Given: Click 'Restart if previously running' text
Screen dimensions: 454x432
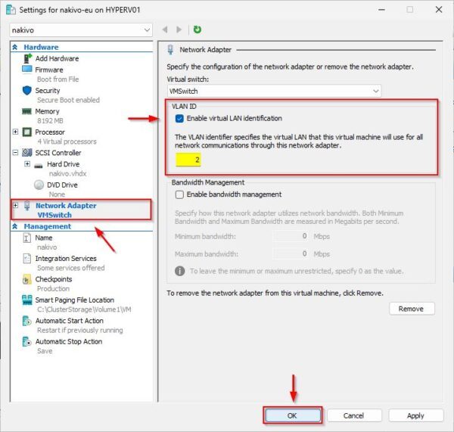Looking at the screenshot, I should pyautogui.click(x=80, y=330).
